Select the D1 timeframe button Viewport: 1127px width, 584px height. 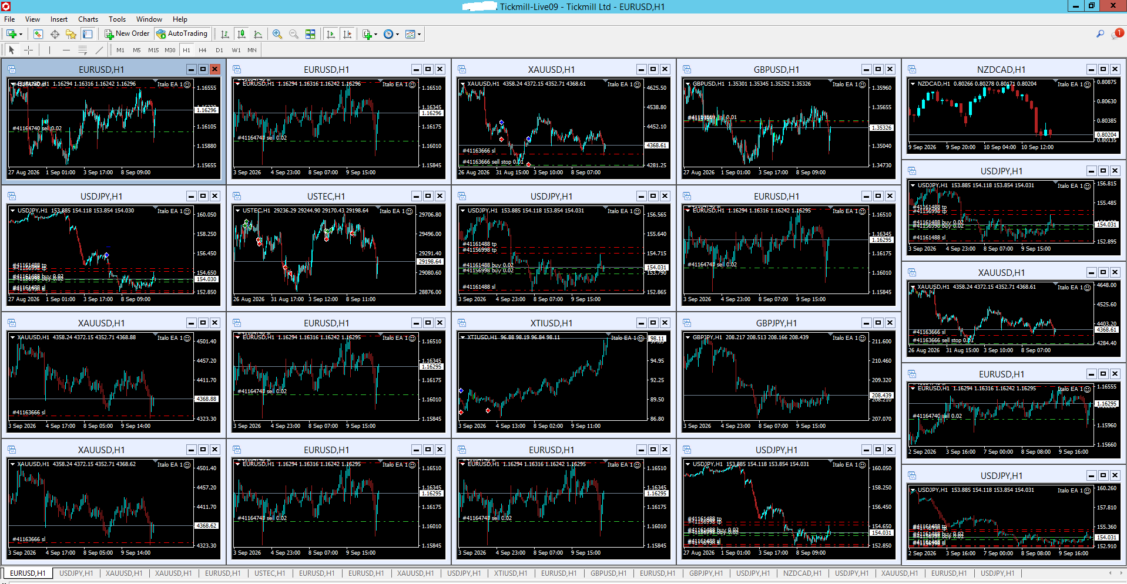click(x=219, y=50)
